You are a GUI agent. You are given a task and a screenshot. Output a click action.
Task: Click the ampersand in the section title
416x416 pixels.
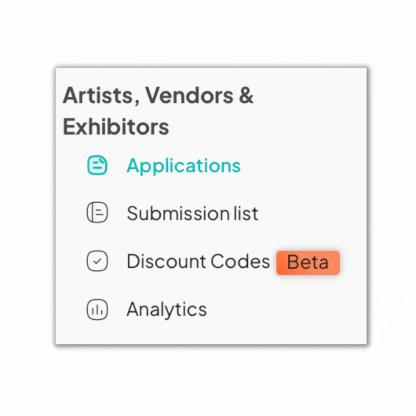point(246,95)
